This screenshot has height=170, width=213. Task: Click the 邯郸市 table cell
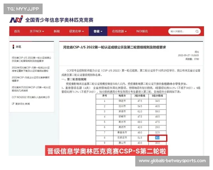[x=122, y=117]
